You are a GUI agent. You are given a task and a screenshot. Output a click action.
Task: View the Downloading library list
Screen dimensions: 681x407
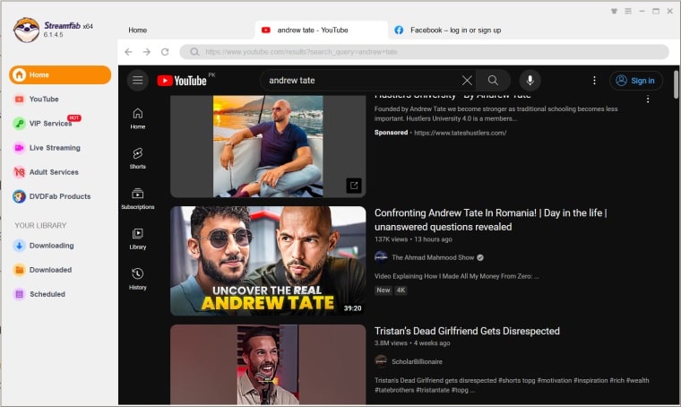click(x=51, y=246)
